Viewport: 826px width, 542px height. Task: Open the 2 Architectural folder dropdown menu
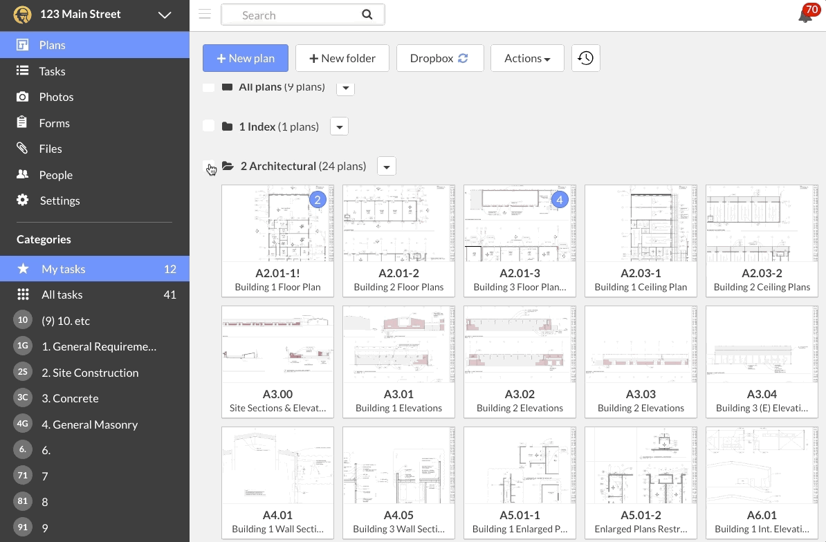pos(386,166)
